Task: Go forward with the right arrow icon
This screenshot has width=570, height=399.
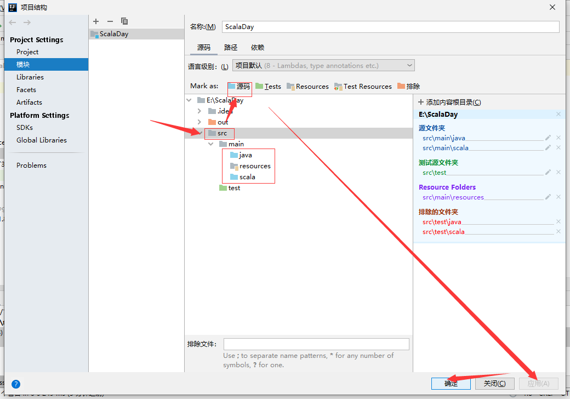Action: [27, 22]
